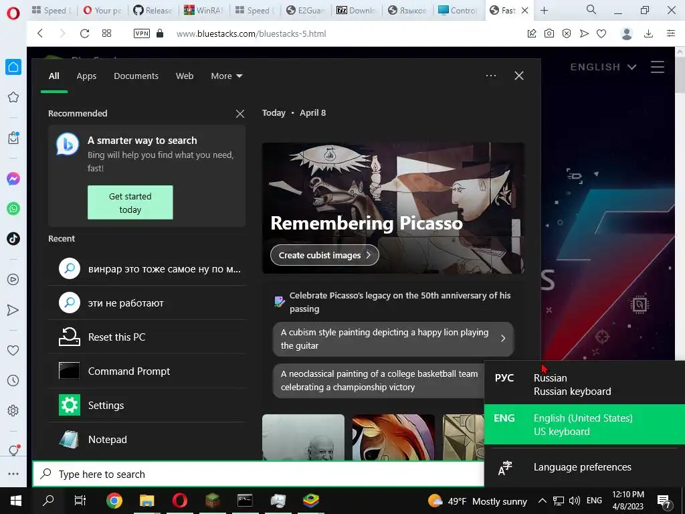
Task: Open the happy lion cubism suggestion
Action: click(x=393, y=339)
